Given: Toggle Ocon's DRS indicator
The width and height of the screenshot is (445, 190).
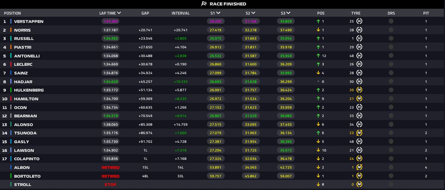Looking at the screenshot, I should click(391, 108).
